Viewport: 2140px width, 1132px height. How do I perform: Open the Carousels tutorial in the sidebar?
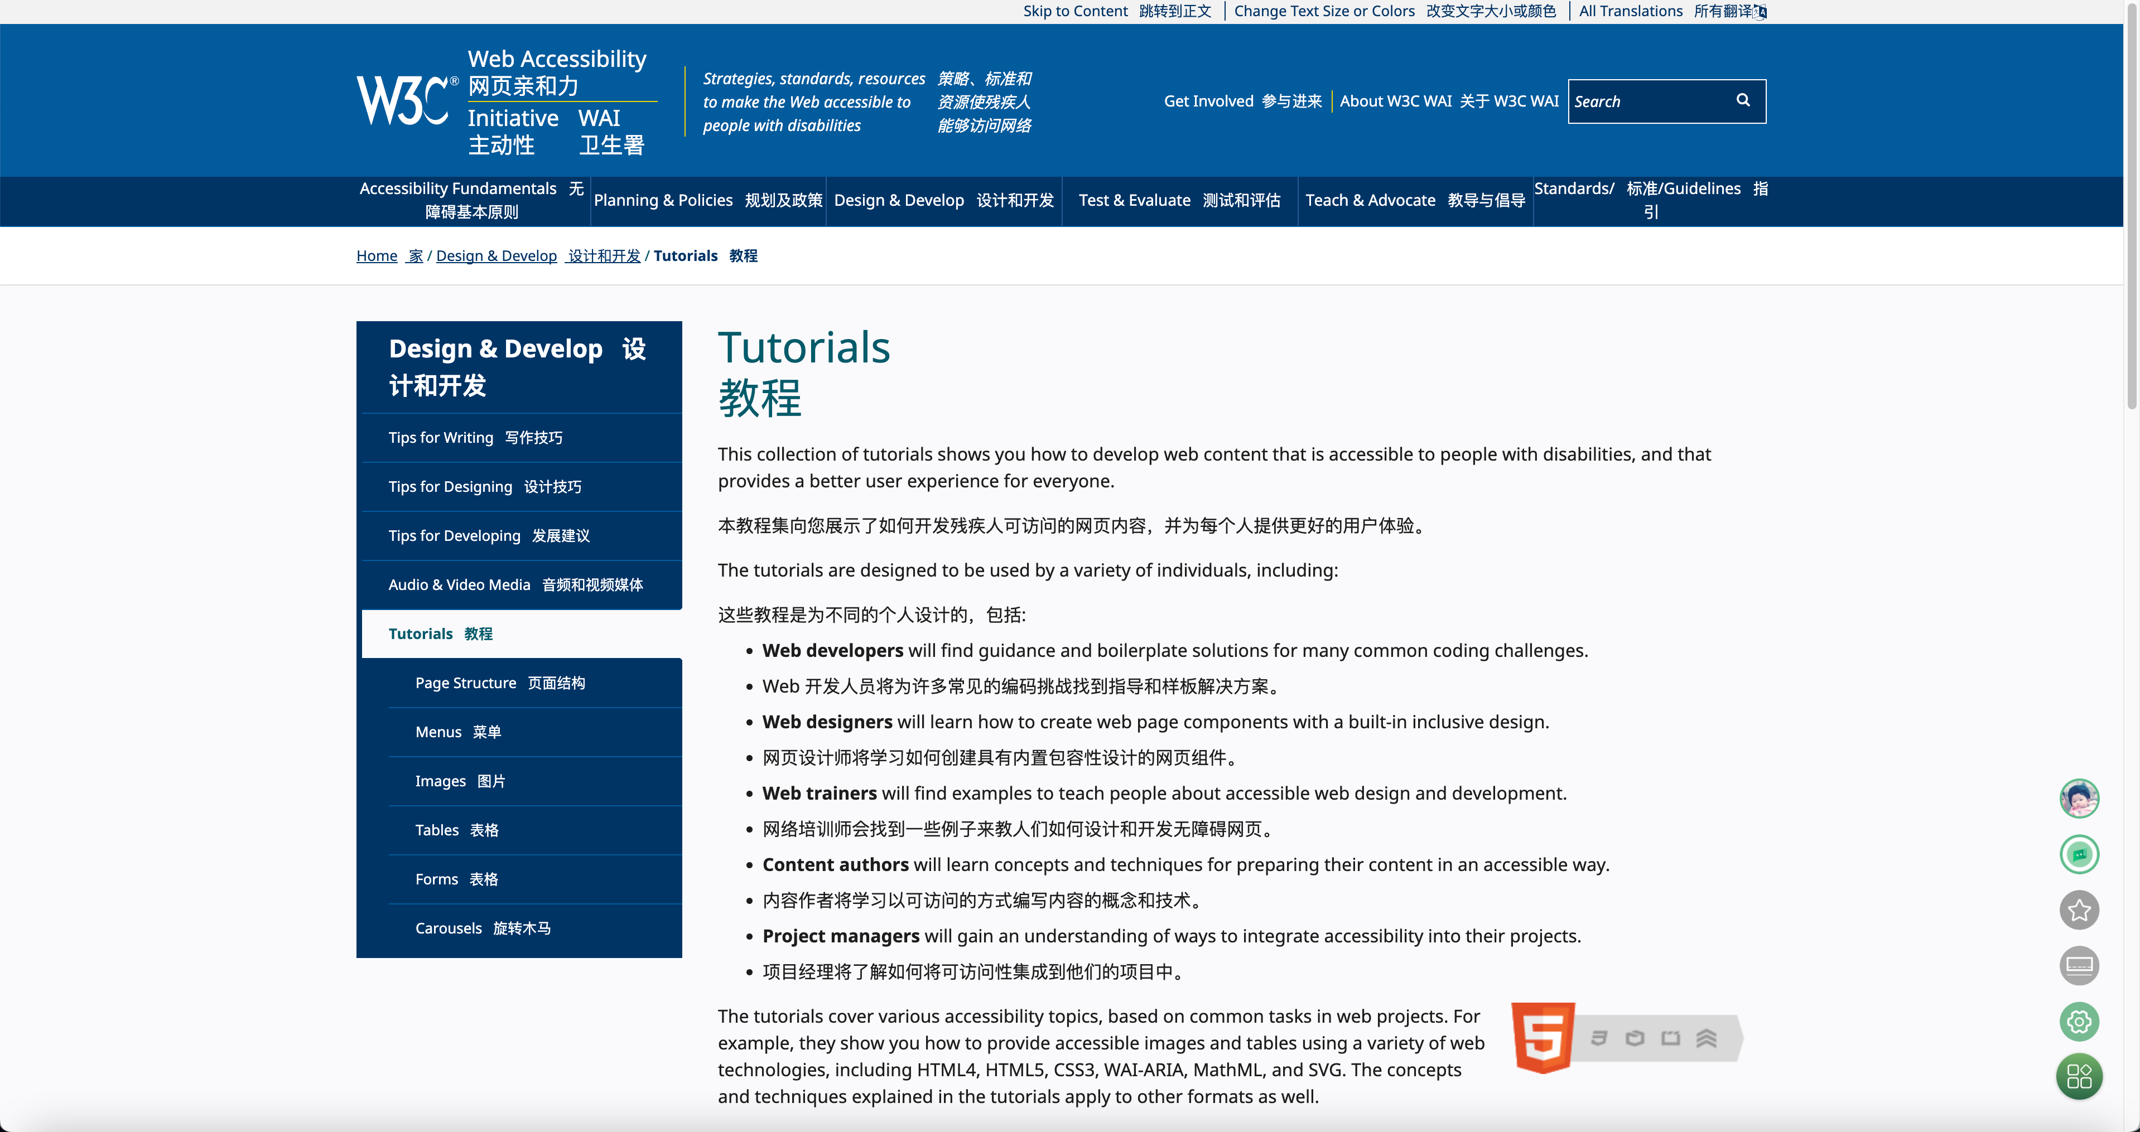pyautogui.click(x=535, y=928)
